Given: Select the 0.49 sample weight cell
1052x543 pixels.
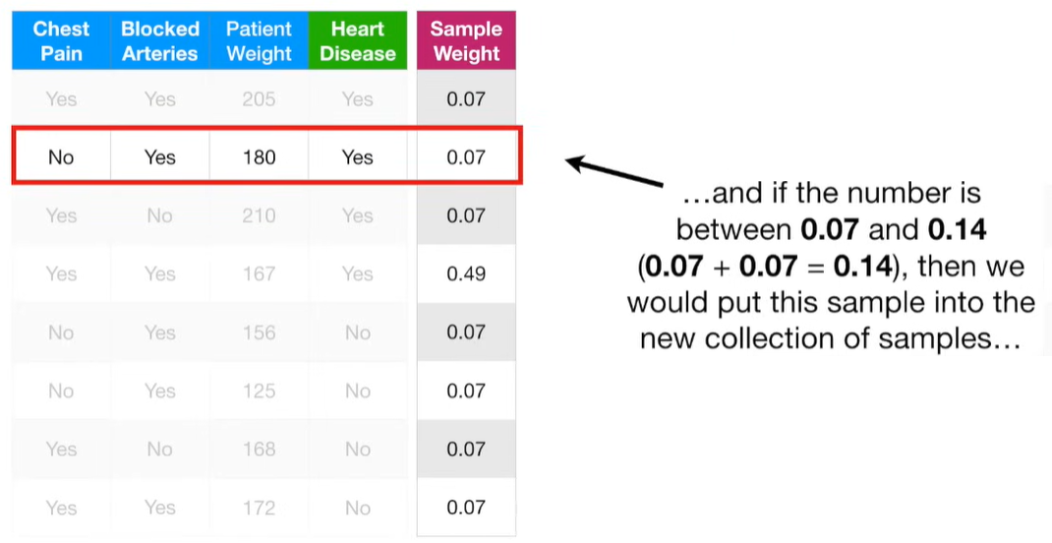Looking at the screenshot, I should [466, 273].
